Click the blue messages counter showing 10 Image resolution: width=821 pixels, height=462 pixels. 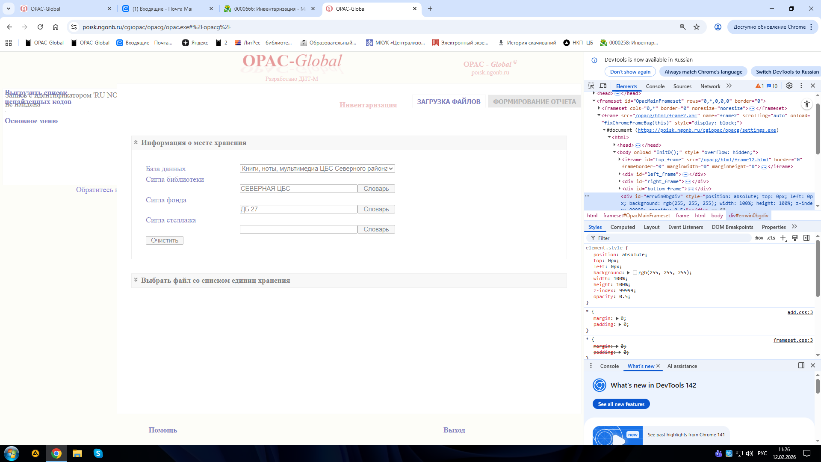point(772,86)
